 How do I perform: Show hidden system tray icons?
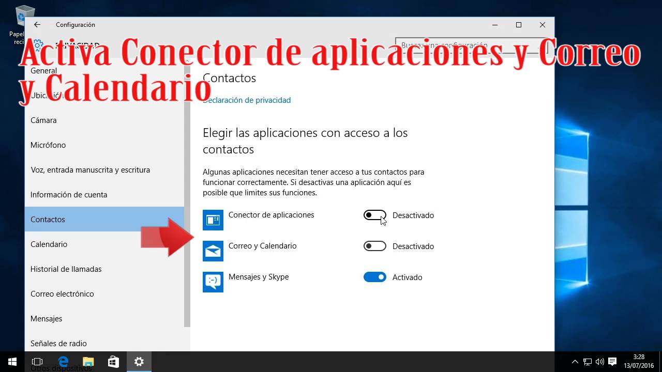[575, 362]
